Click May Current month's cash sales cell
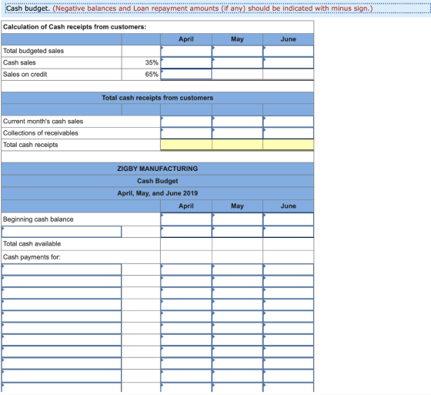 click(237, 122)
